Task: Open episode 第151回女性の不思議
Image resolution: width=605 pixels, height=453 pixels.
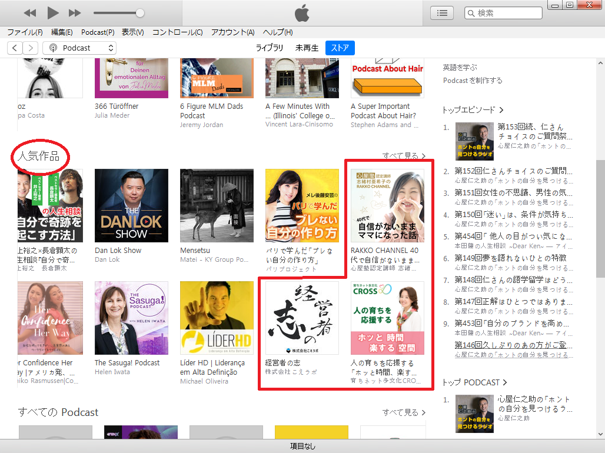Action: point(514,192)
